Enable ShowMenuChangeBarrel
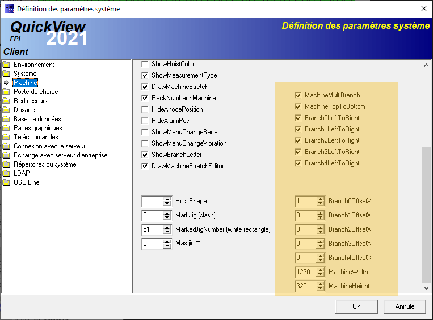 [145, 132]
